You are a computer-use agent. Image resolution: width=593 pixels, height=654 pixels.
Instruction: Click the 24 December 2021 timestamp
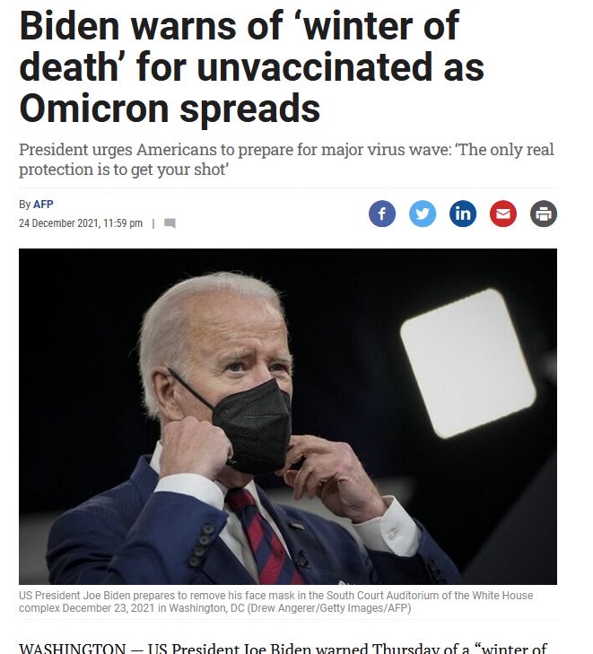click(x=81, y=223)
